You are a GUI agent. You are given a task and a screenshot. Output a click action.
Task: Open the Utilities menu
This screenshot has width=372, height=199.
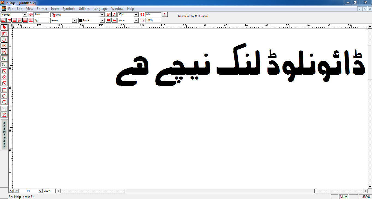coord(84,8)
